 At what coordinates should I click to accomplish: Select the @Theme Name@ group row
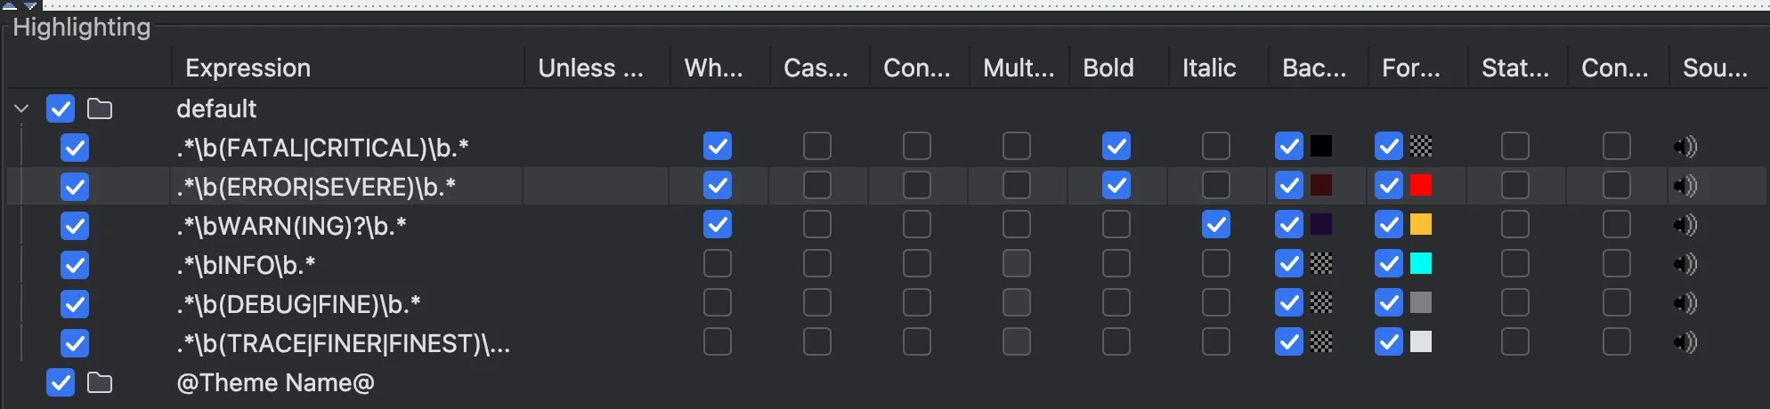coord(275,383)
